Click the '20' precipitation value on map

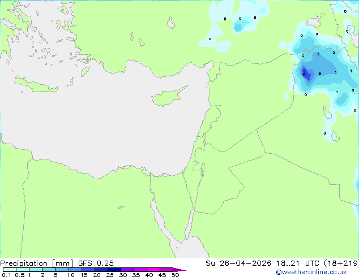tap(304, 75)
